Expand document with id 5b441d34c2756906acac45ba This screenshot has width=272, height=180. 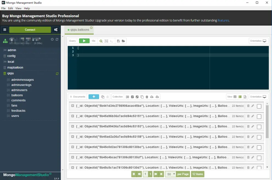tap(73, 106)
